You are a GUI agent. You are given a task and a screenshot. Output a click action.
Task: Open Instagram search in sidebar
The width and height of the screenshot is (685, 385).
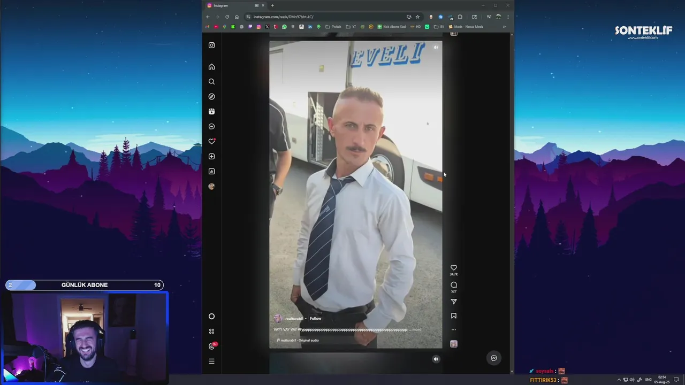[x=211, y=82]
